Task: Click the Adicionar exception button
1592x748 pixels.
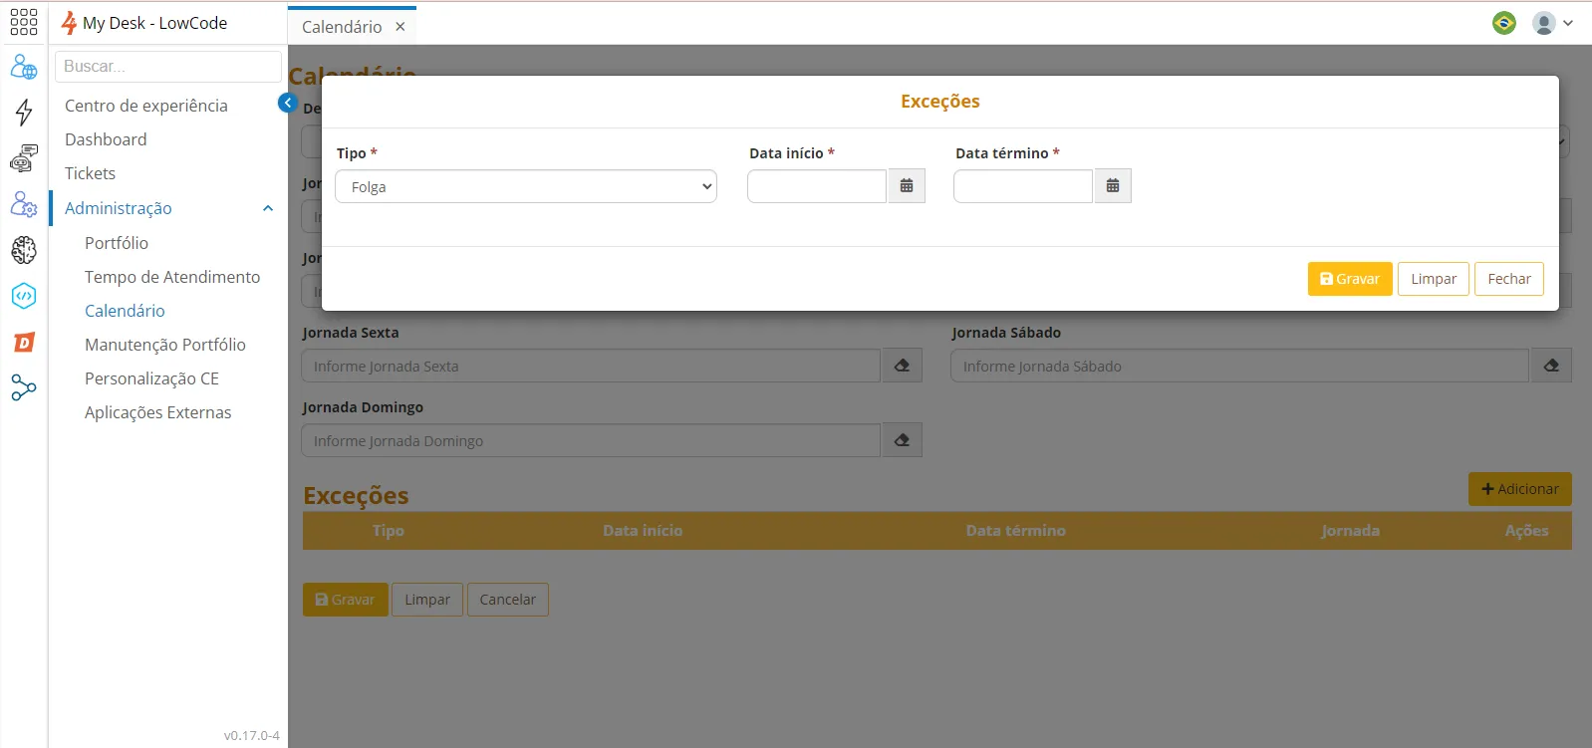Action: (1520, 489)
